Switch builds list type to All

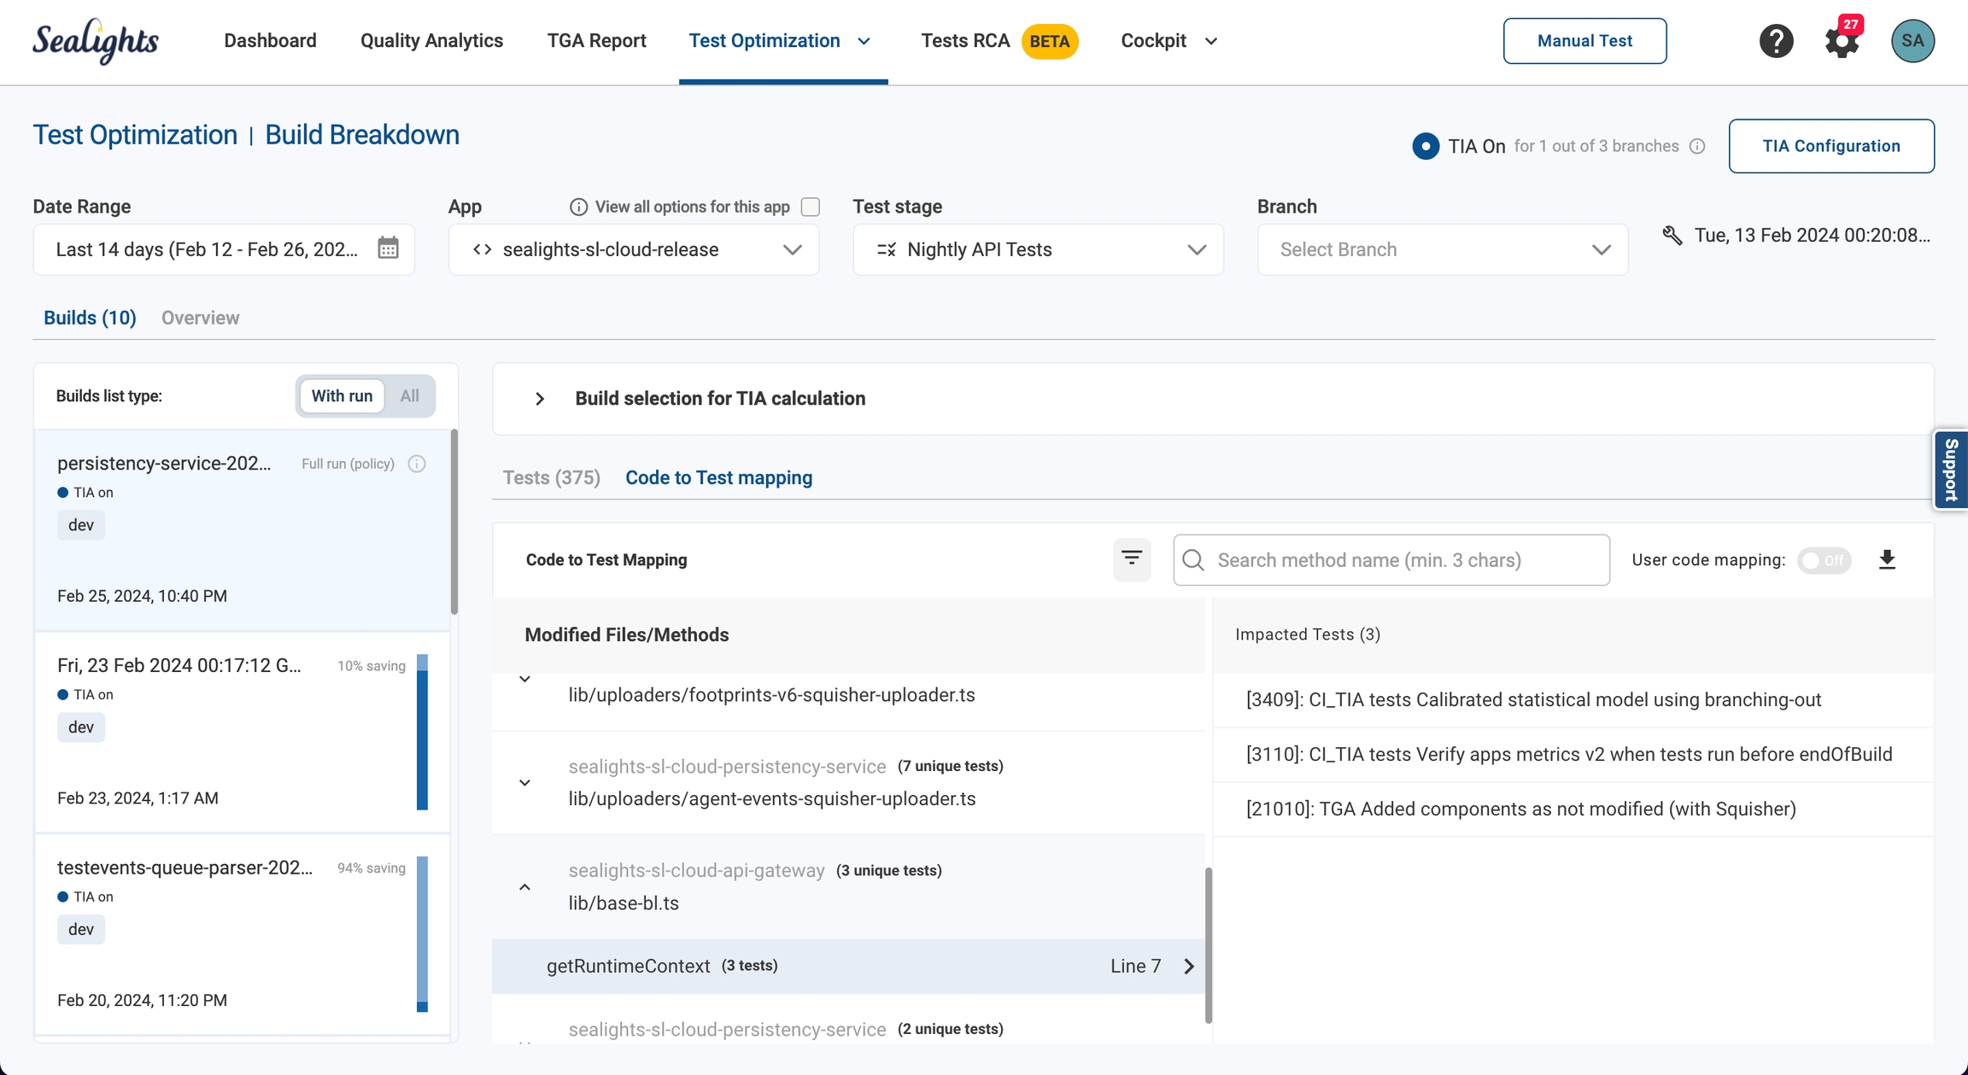(409, 396)
